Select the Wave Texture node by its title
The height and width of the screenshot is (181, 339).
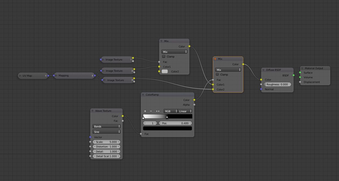(103, 111)
